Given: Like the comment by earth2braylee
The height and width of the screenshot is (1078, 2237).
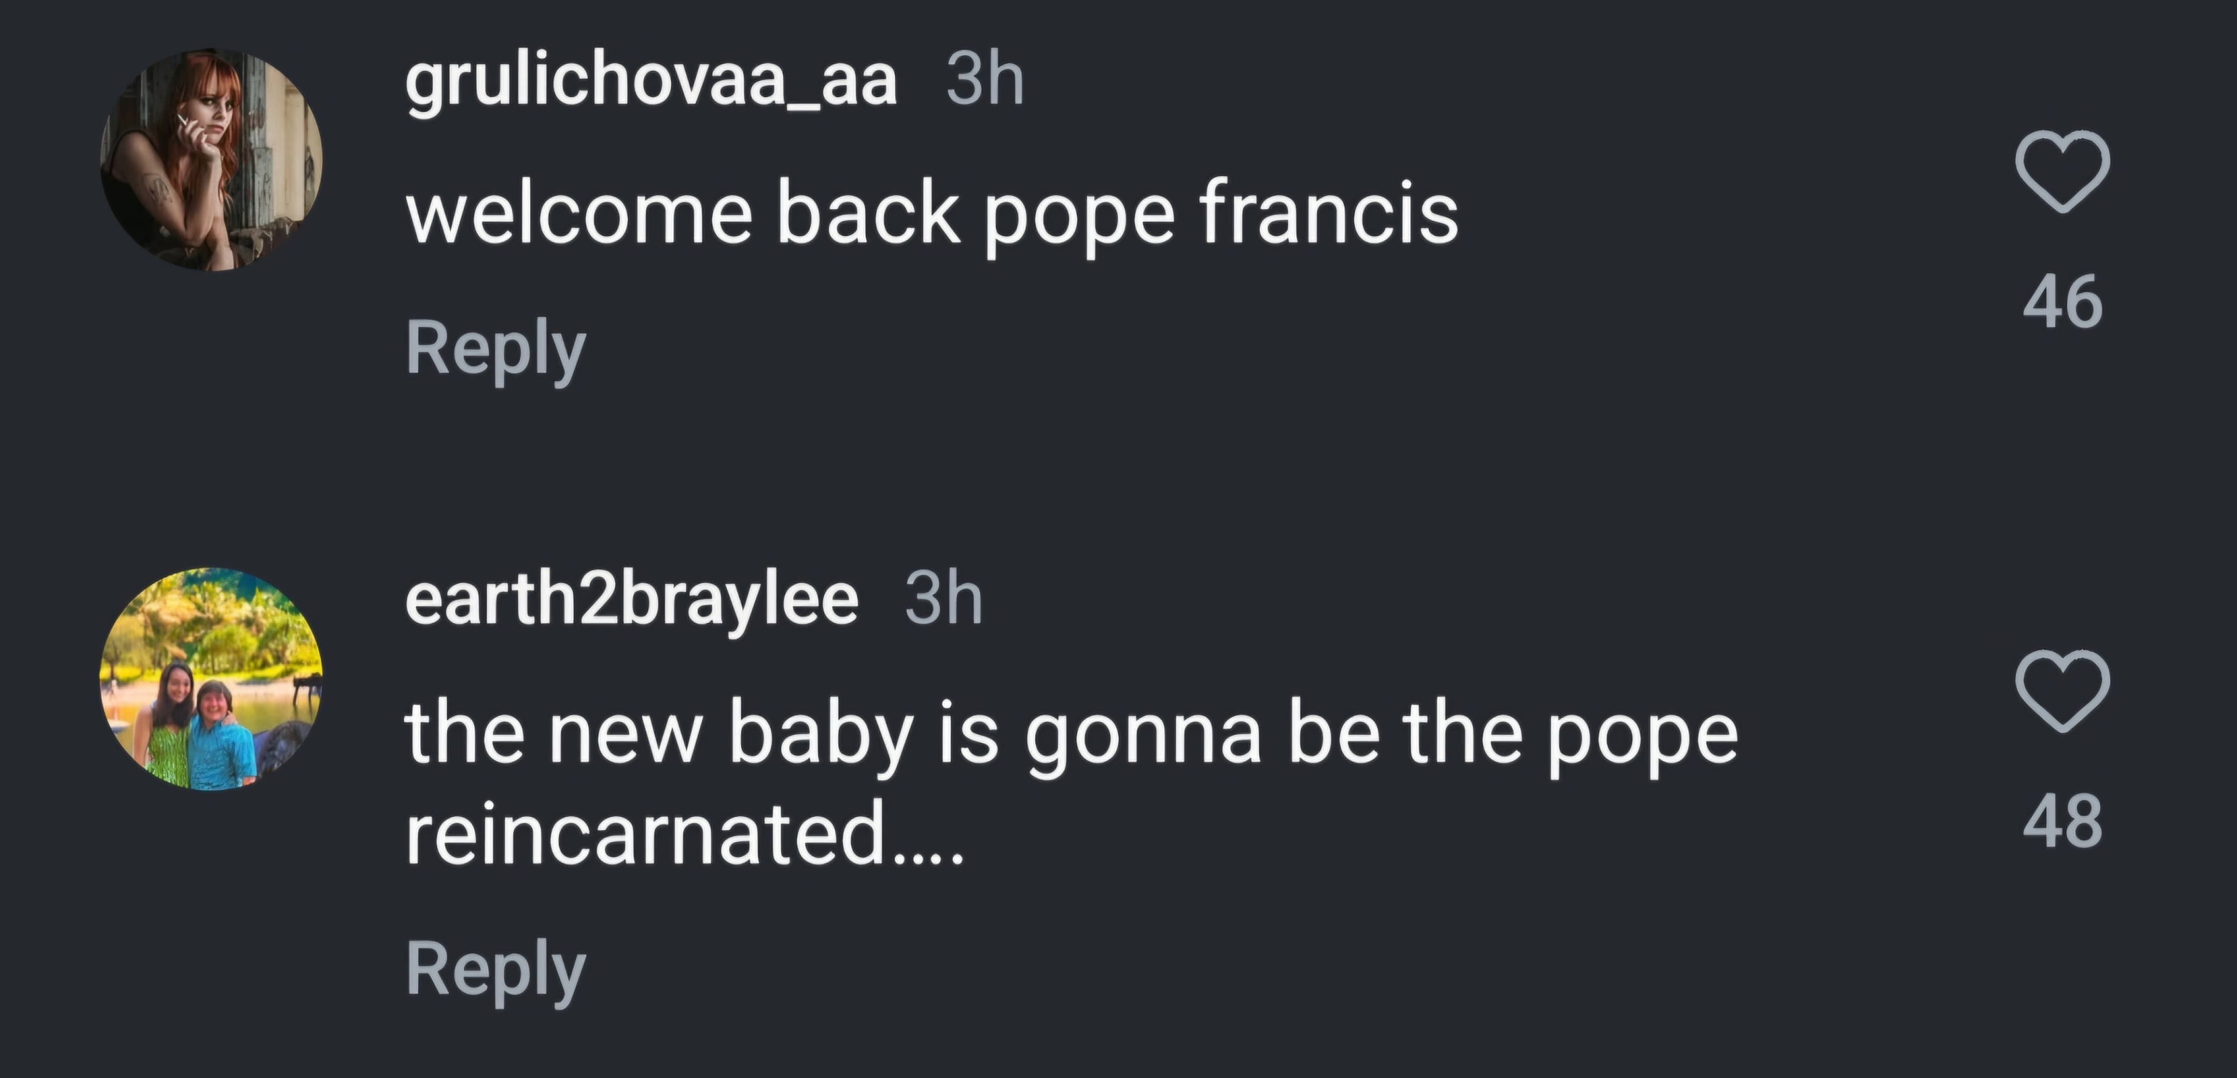Looking at the screenshot, I should [2062, 690].
